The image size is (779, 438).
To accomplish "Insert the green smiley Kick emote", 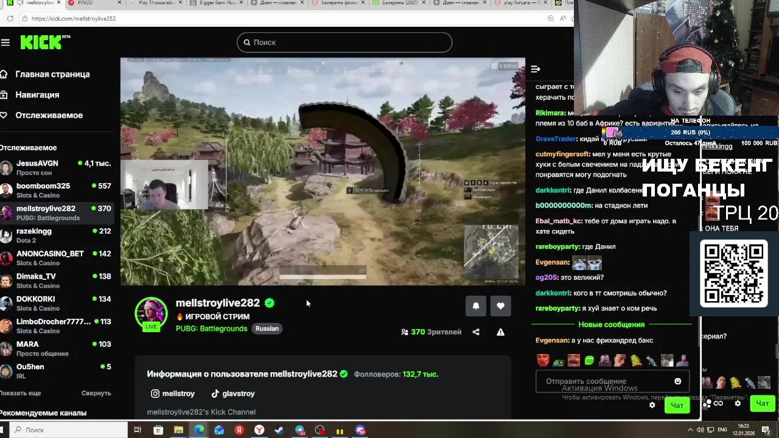I will tap(589, 360).
